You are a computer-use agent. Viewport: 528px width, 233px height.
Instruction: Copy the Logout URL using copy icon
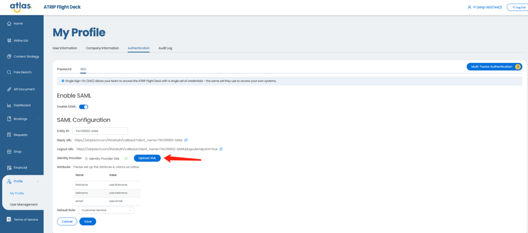pos(221,149)
